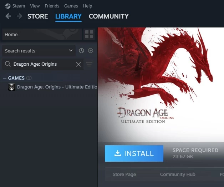Image resolution: width=224 pixels, height=187 pixels.
Task: Open the Help menu
Action: (x=87, y=6)
